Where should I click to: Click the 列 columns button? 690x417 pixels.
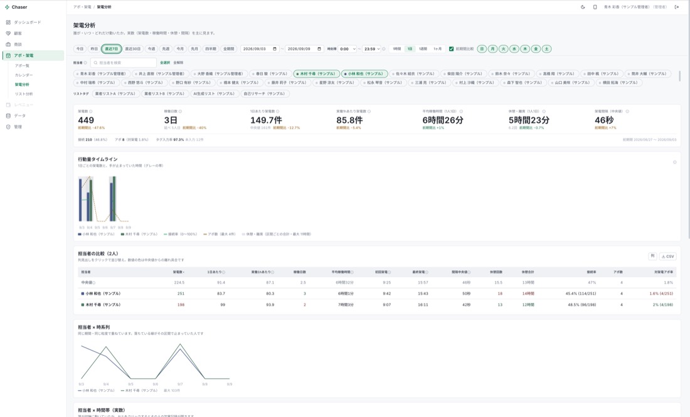pyautogui.click(x=652, y=256)
